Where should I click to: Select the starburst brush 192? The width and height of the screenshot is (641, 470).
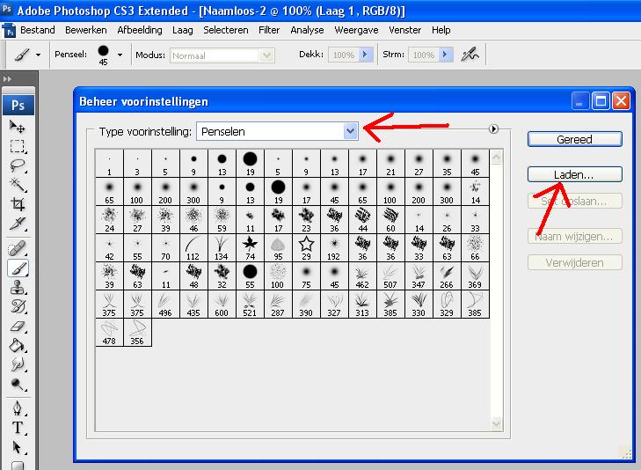[334, 248]
